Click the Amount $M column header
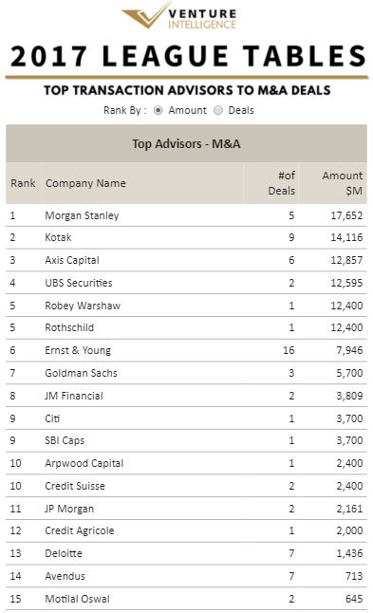Screen dimensions: 373x613 (342, 183)
